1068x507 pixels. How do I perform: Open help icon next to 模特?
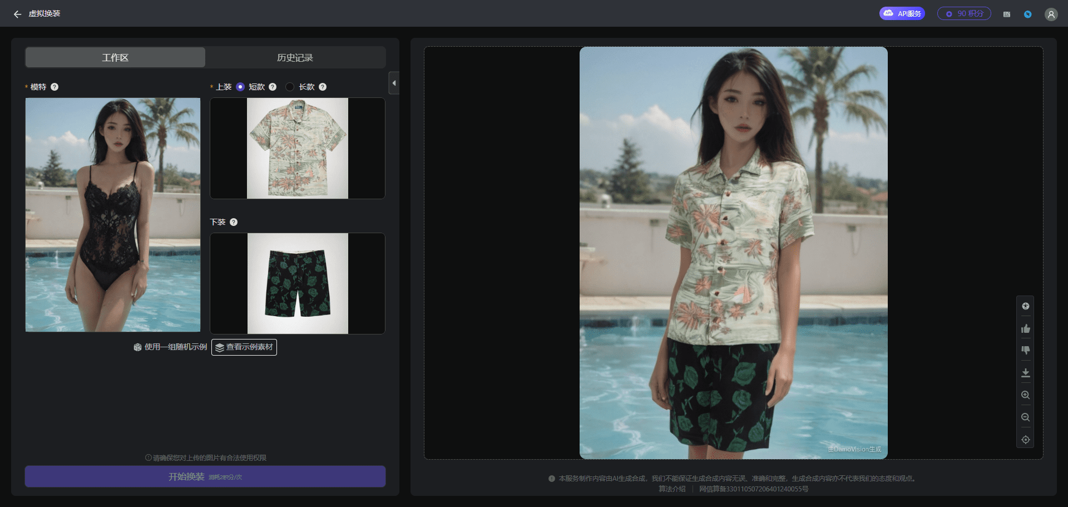tap(55, 87)
